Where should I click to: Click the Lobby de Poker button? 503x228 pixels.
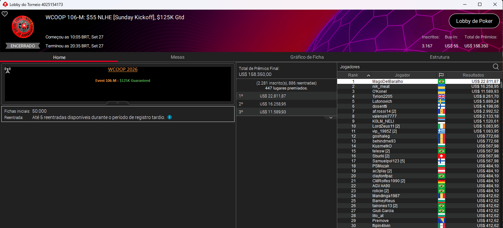point(474,21)
